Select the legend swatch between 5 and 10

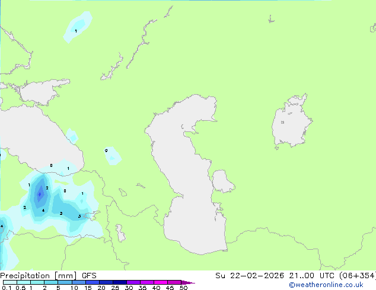pos(65,282)
